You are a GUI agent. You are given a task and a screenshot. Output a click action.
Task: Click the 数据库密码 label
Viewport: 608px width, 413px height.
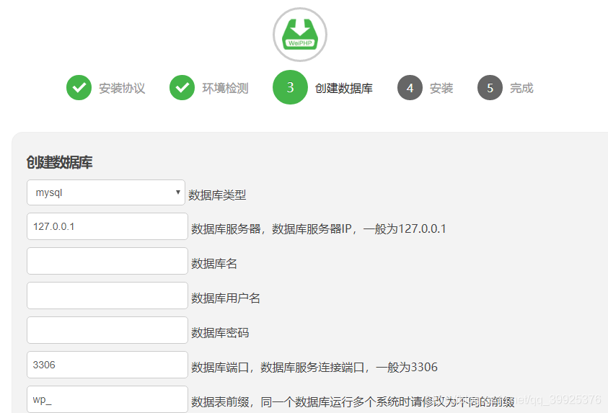pos(220,333)
